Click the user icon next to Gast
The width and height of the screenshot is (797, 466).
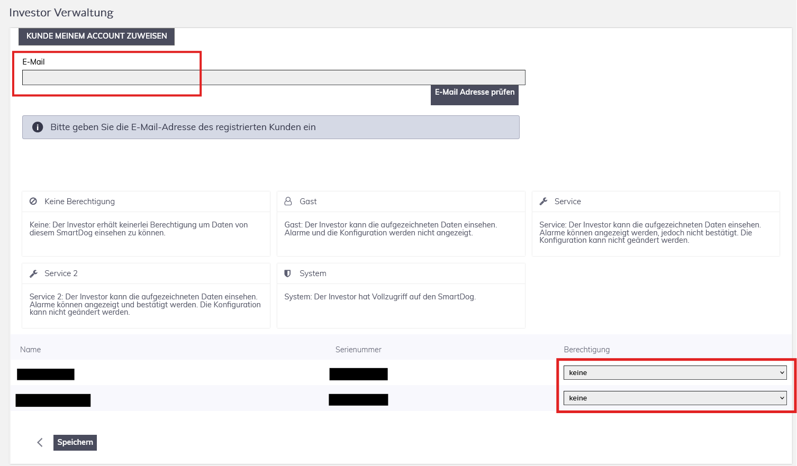click(x=288, y=202)
